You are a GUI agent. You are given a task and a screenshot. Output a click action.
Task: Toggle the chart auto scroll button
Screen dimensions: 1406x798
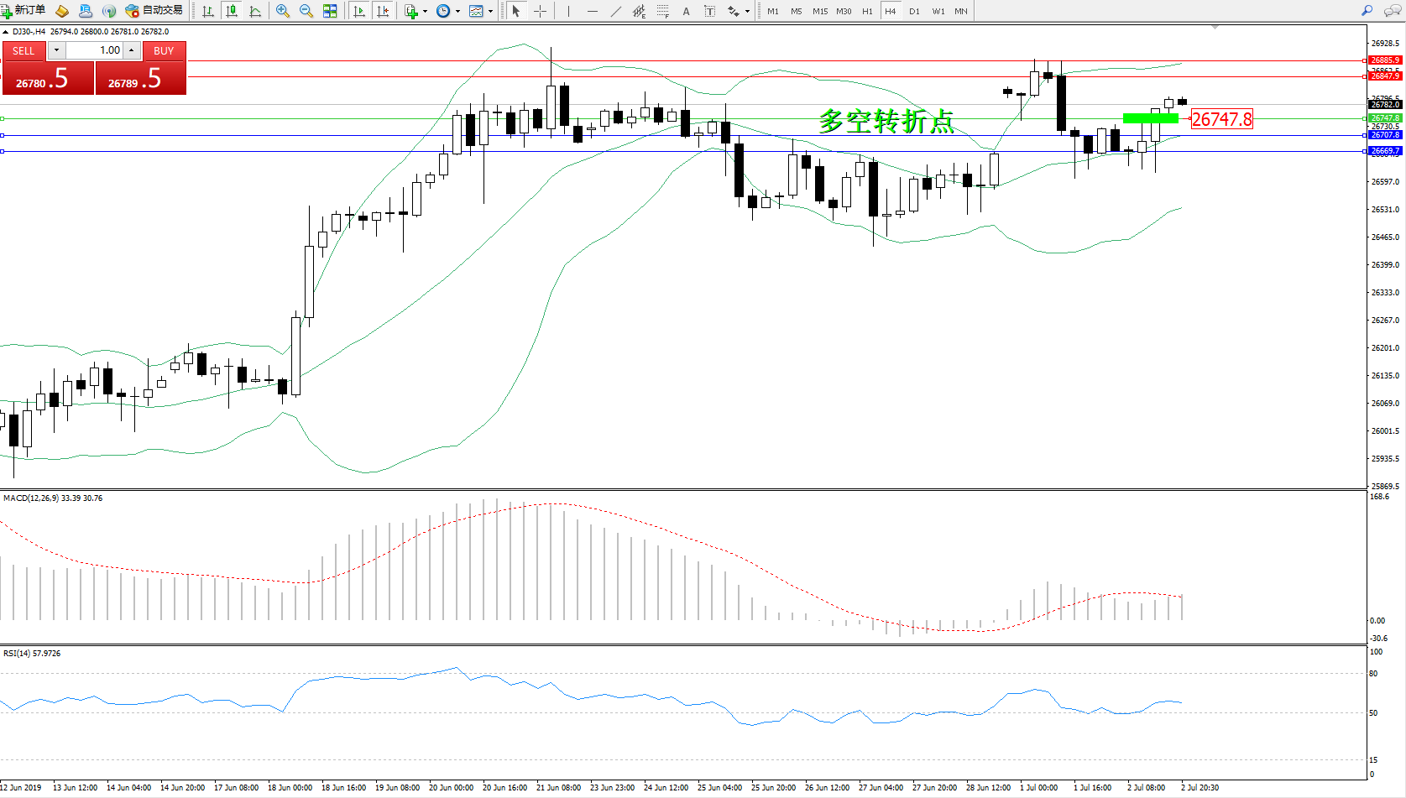pyautogui.click(x=359, y=11)
